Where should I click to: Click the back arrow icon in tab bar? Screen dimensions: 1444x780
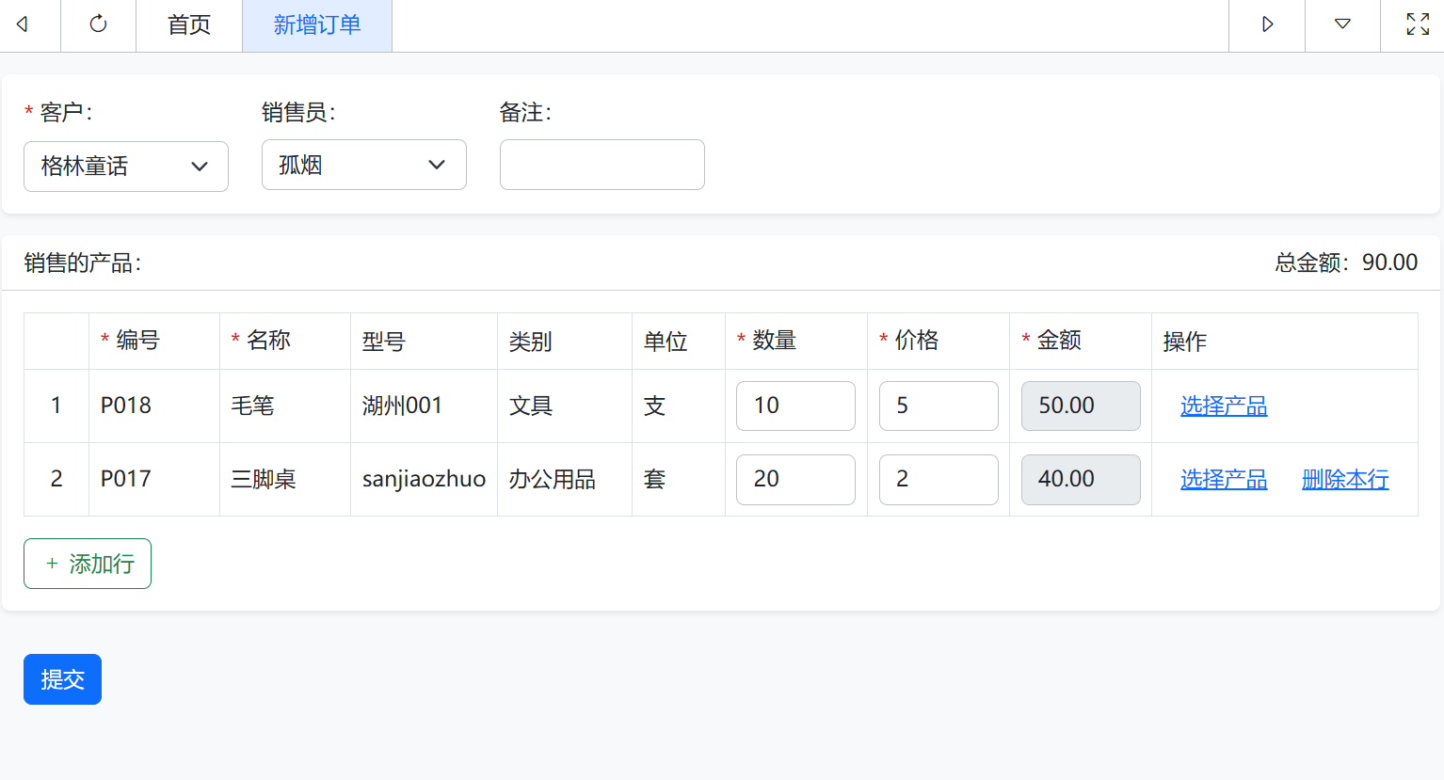[23, 24]
